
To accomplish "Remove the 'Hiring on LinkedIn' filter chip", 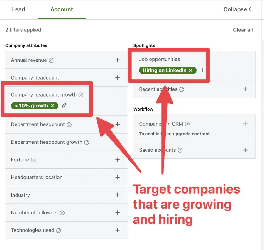I will coord(191,70).
